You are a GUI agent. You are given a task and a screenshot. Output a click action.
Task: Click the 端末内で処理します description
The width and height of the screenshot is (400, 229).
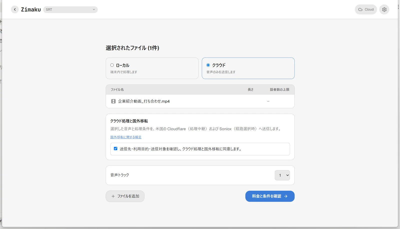[124, 72]
